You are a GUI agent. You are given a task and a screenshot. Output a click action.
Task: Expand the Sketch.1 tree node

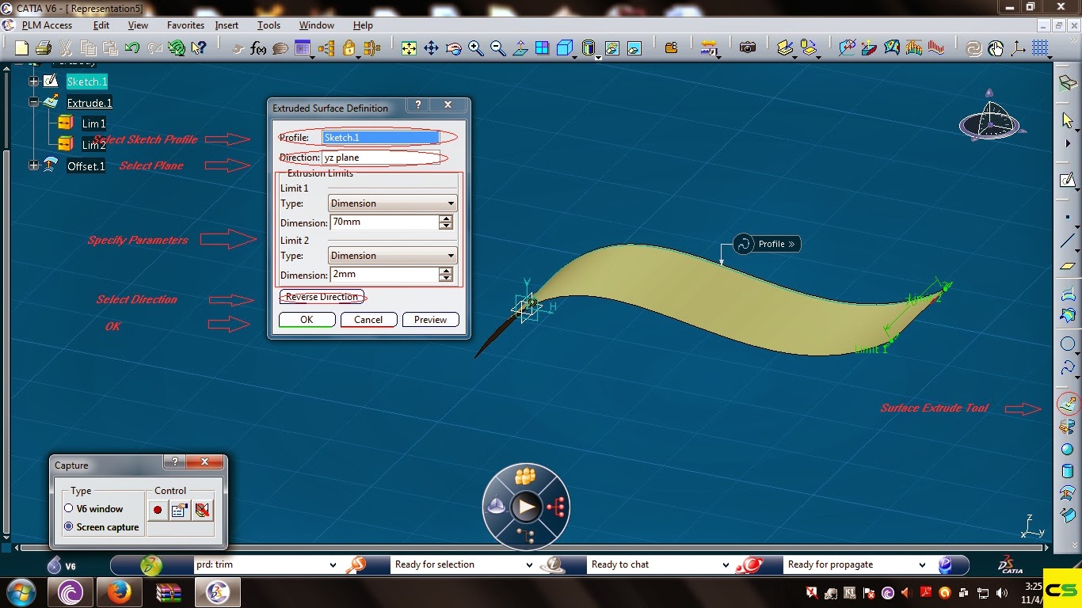(x=33, y=82)
